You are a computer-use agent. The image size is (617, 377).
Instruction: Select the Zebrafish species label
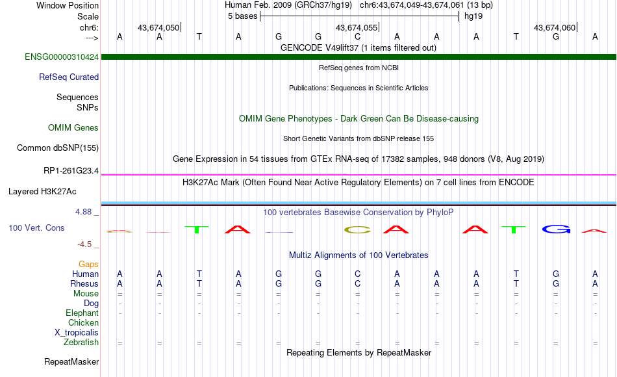[x=81, y=343]
